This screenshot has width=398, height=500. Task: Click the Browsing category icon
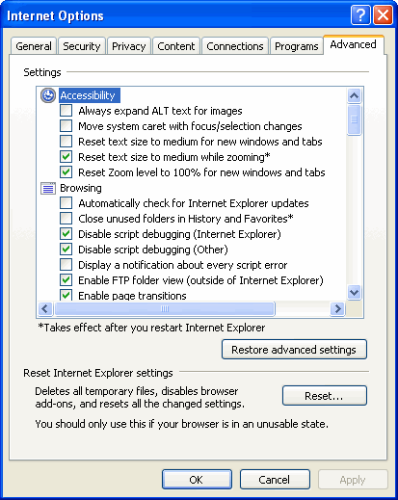48,188
